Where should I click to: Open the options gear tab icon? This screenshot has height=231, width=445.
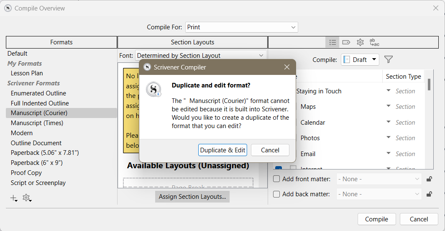(360, 42)
